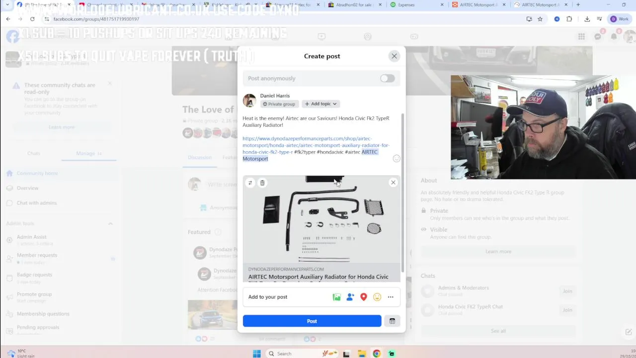This screenshot has height=358, width=636.
Task: Tag people in the post
Action: 350,297
